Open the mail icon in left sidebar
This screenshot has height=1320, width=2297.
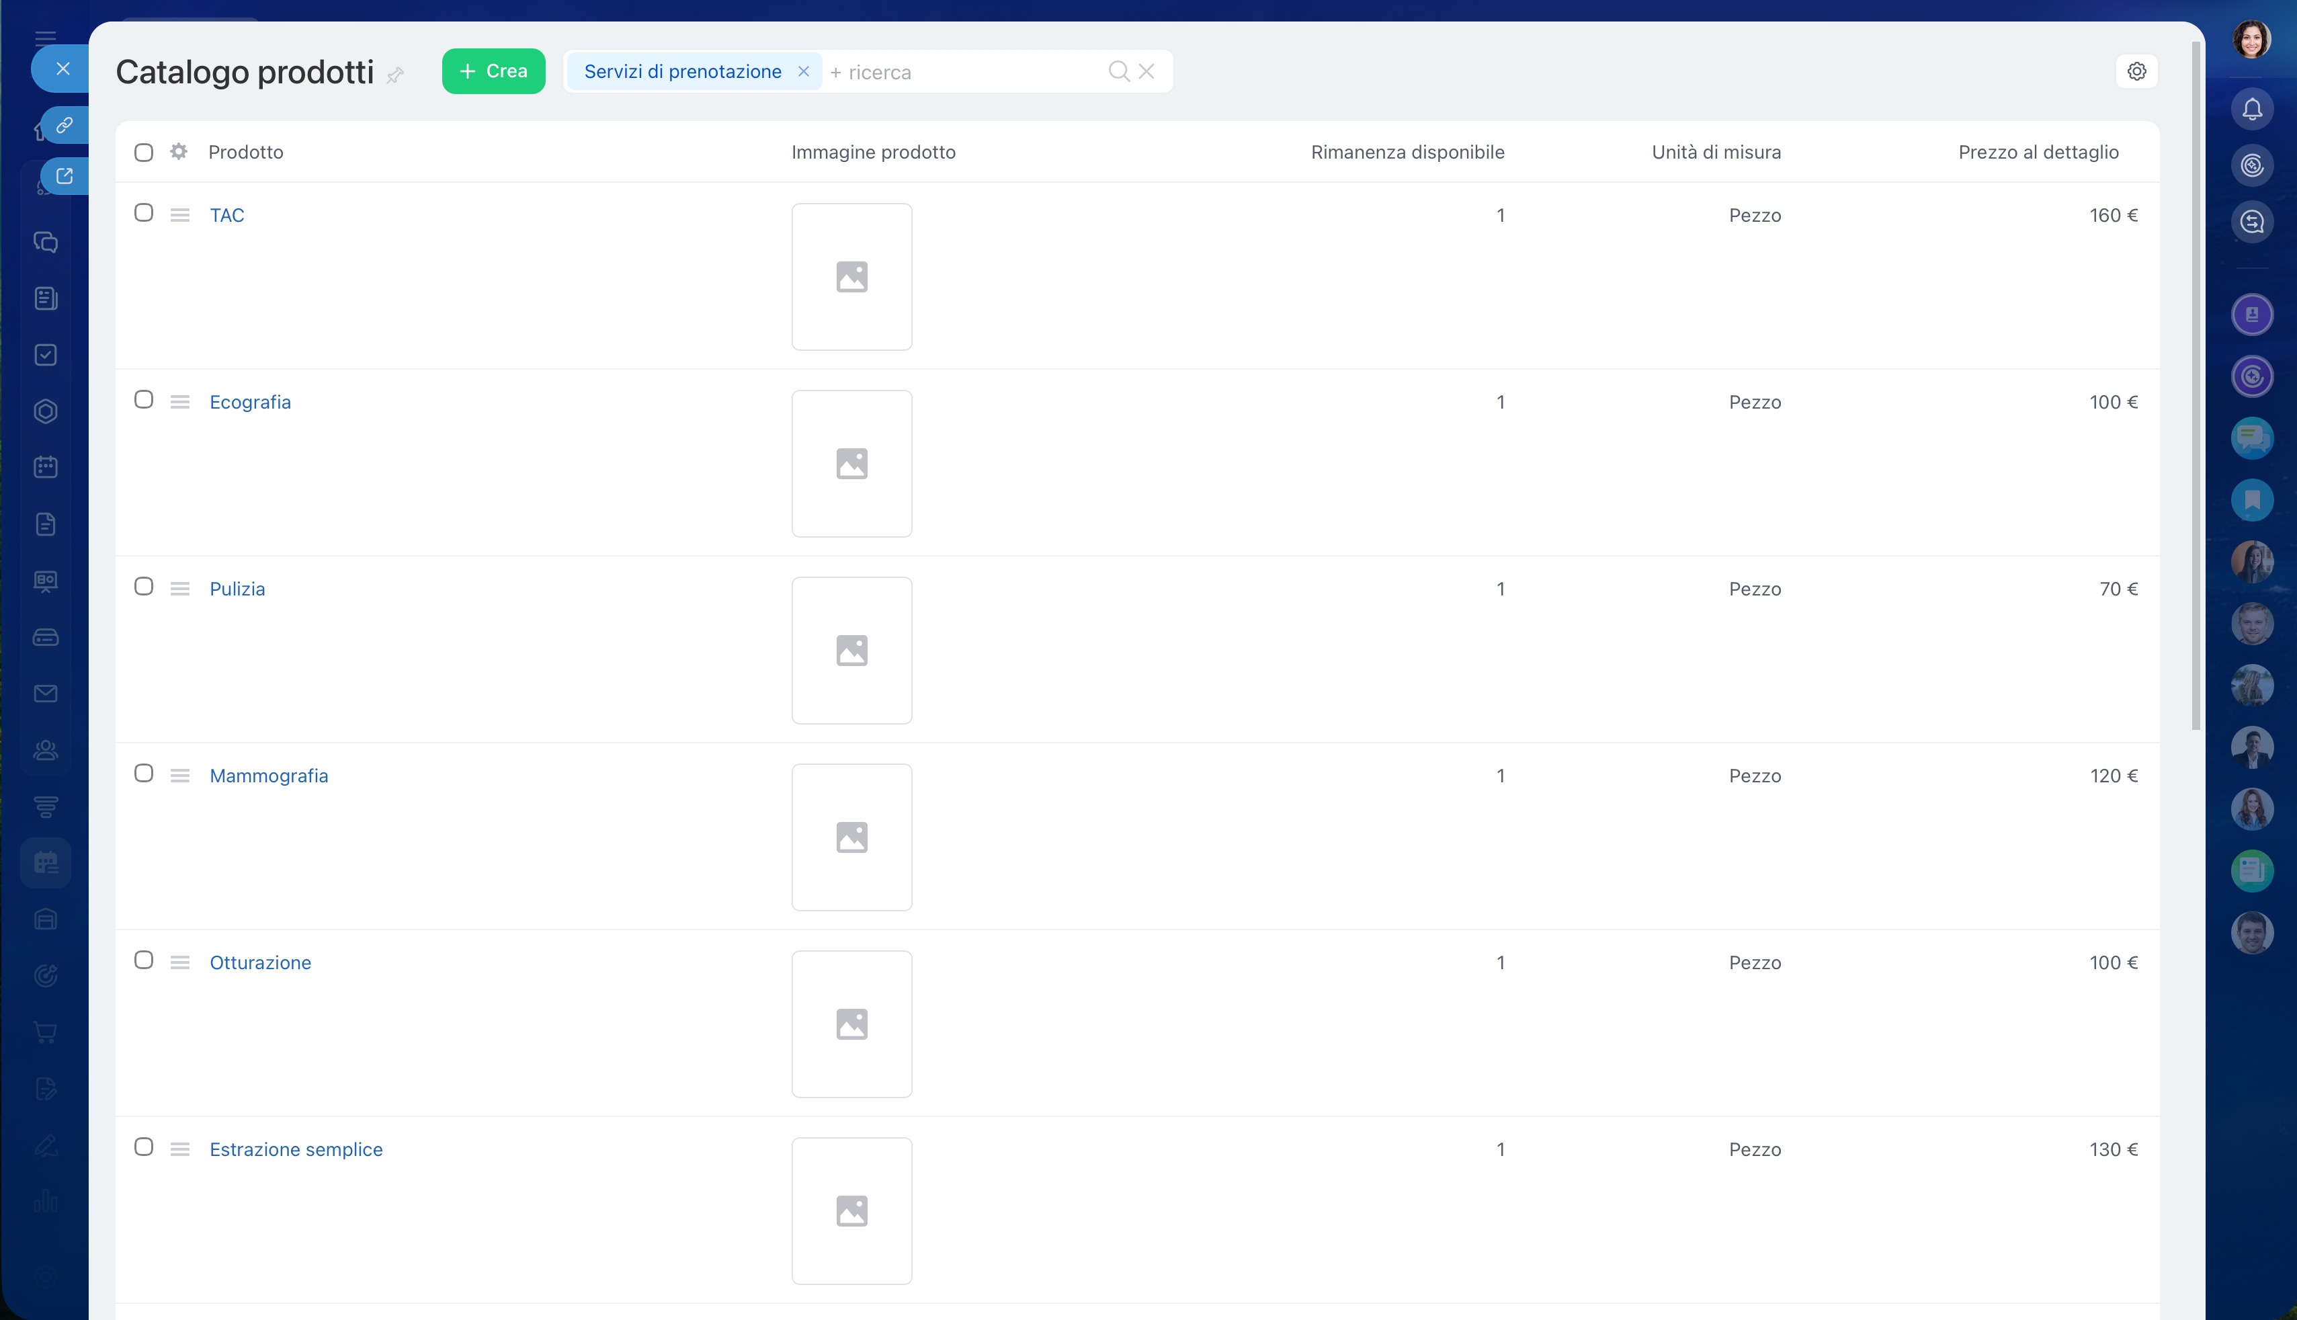pos(45,694)
